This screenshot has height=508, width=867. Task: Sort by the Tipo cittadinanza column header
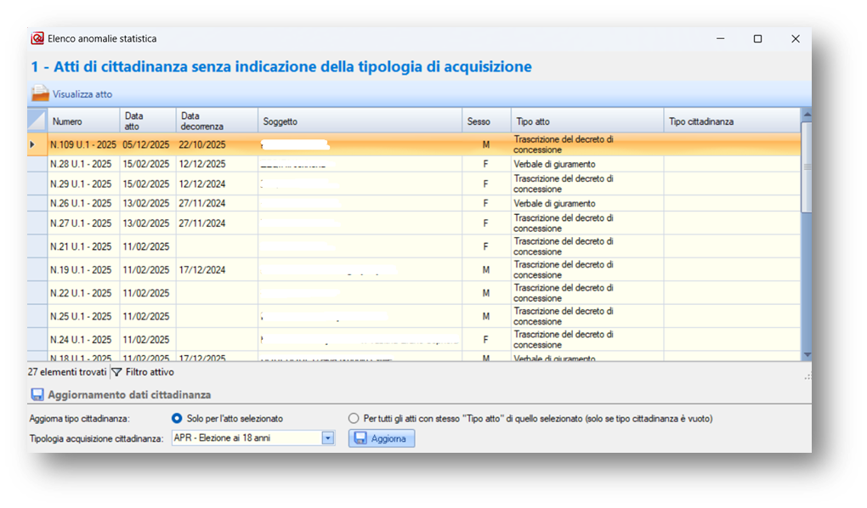731,121
